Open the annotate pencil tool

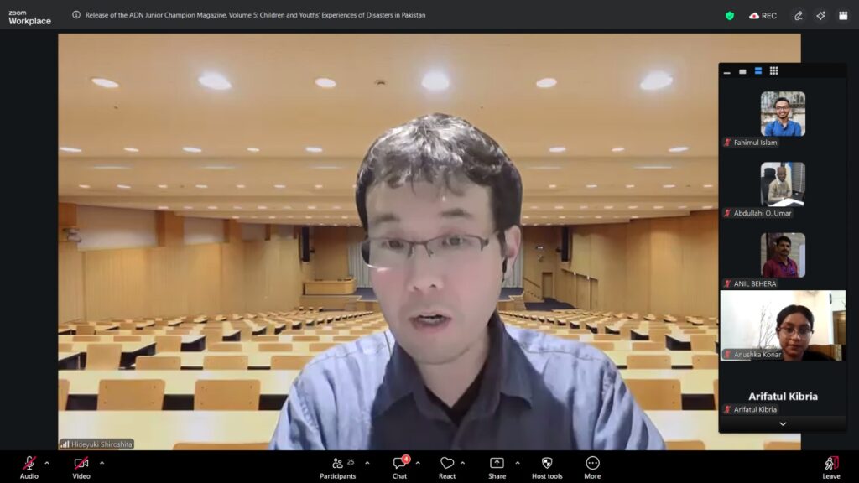click(x=799, y=15)
